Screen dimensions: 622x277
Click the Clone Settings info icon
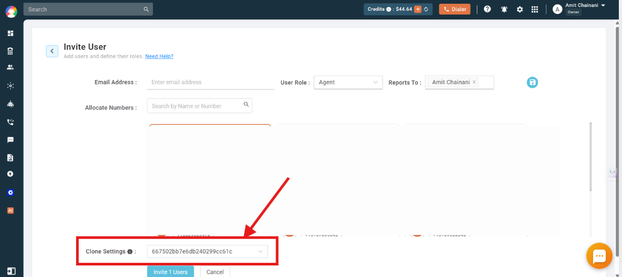130,252
